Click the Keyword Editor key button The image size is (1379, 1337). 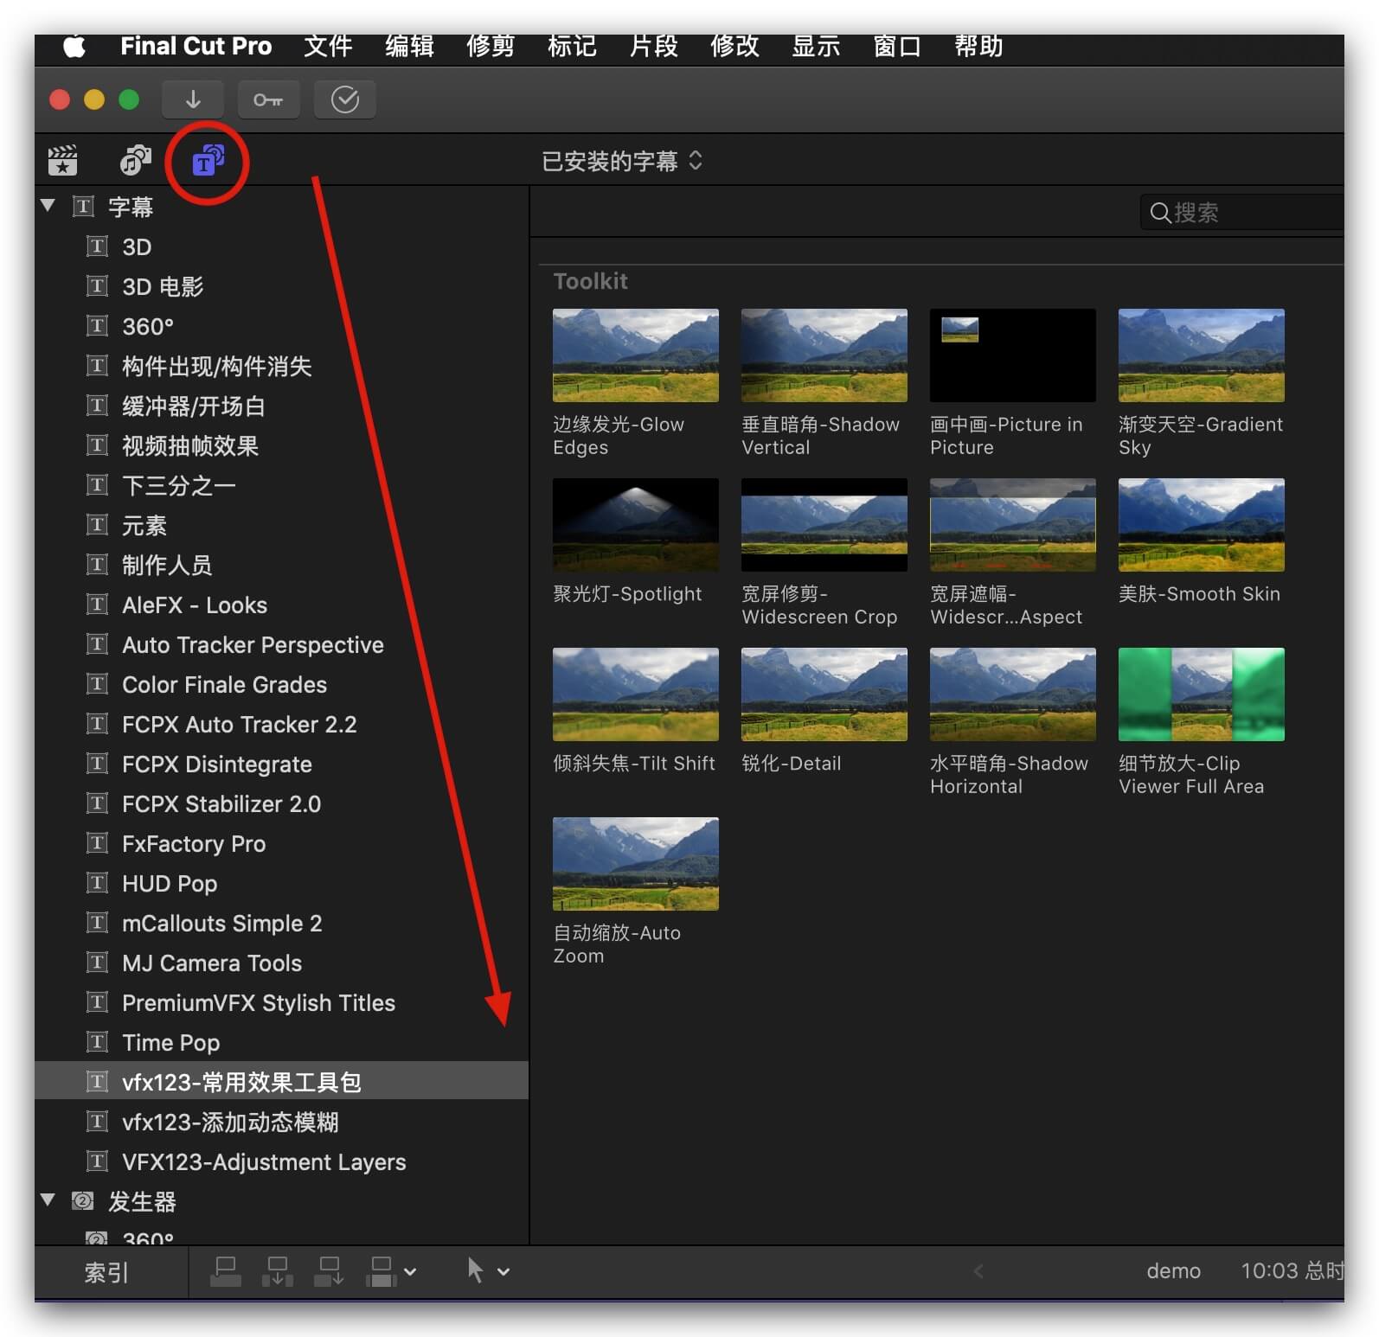268,99
